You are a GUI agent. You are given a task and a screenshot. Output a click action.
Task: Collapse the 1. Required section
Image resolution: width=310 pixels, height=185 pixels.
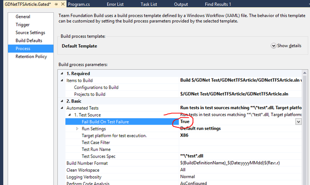click(62, 74)
